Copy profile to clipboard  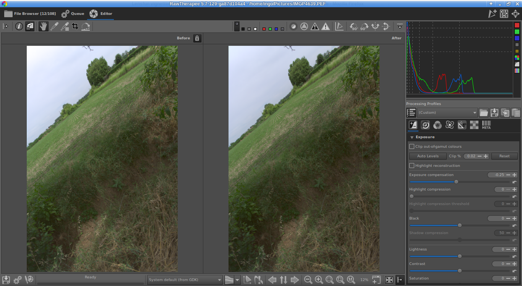(x=505, y=113)
